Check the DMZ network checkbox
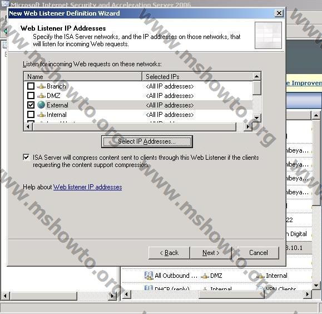 click(31, 95)
